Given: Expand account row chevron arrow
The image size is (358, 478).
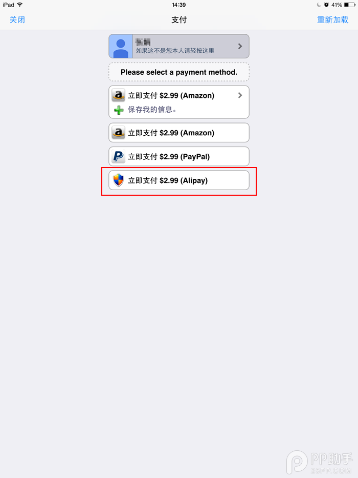Looking at the screenshot, I should coord(240,46).
